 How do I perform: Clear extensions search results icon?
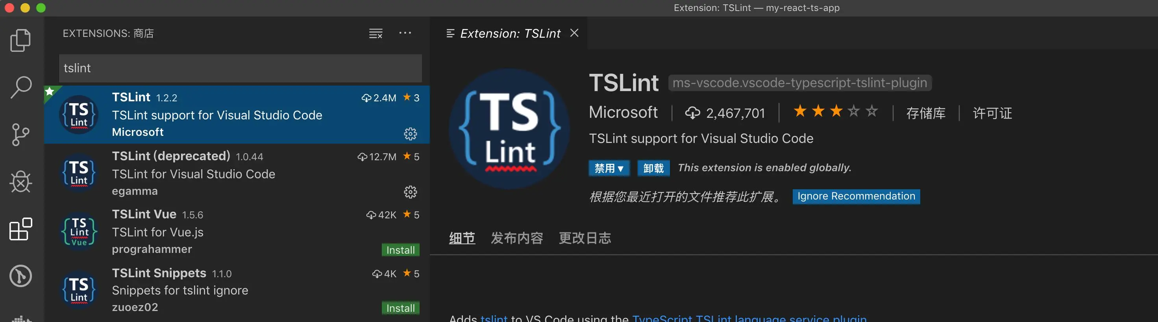(x=376, y=34)
